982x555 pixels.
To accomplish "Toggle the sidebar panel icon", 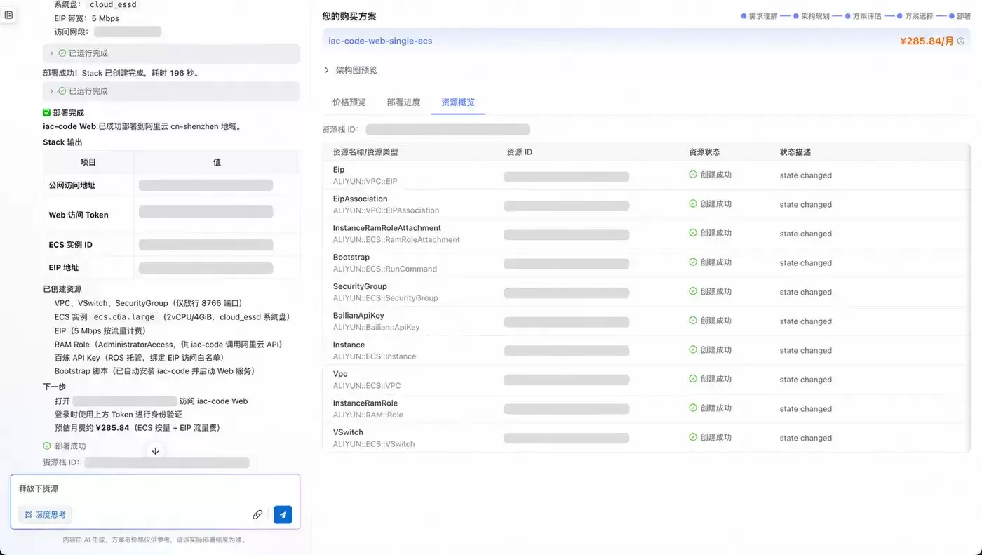I will click(x=8, y=15).
